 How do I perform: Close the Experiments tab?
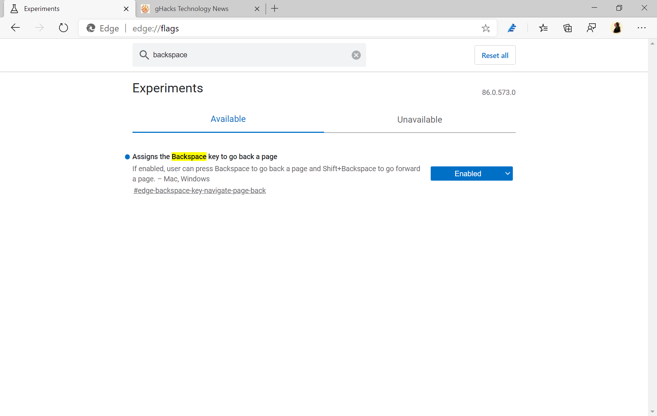[126, 9]
